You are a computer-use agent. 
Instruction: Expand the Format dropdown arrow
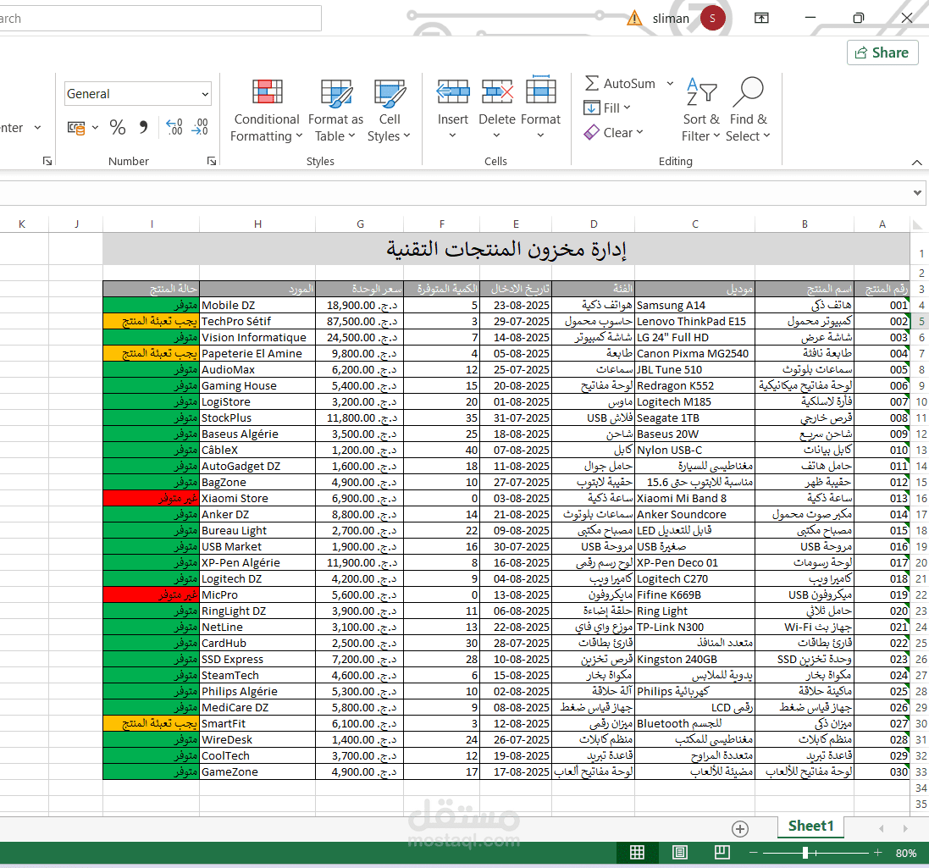click(x=540, y=135)
